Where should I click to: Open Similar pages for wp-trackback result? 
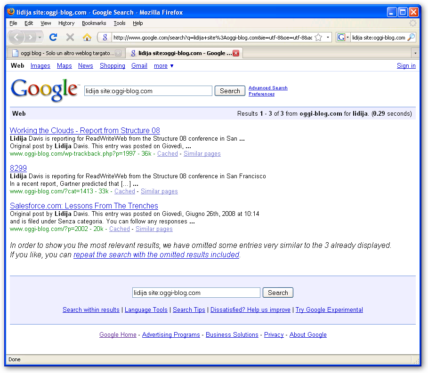[202, 153]
